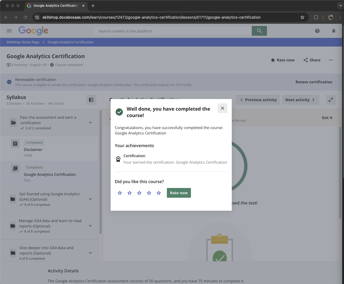Click the Disclaimer HTML document icon
The image size is (344, 284).
(x=15, y=144)
